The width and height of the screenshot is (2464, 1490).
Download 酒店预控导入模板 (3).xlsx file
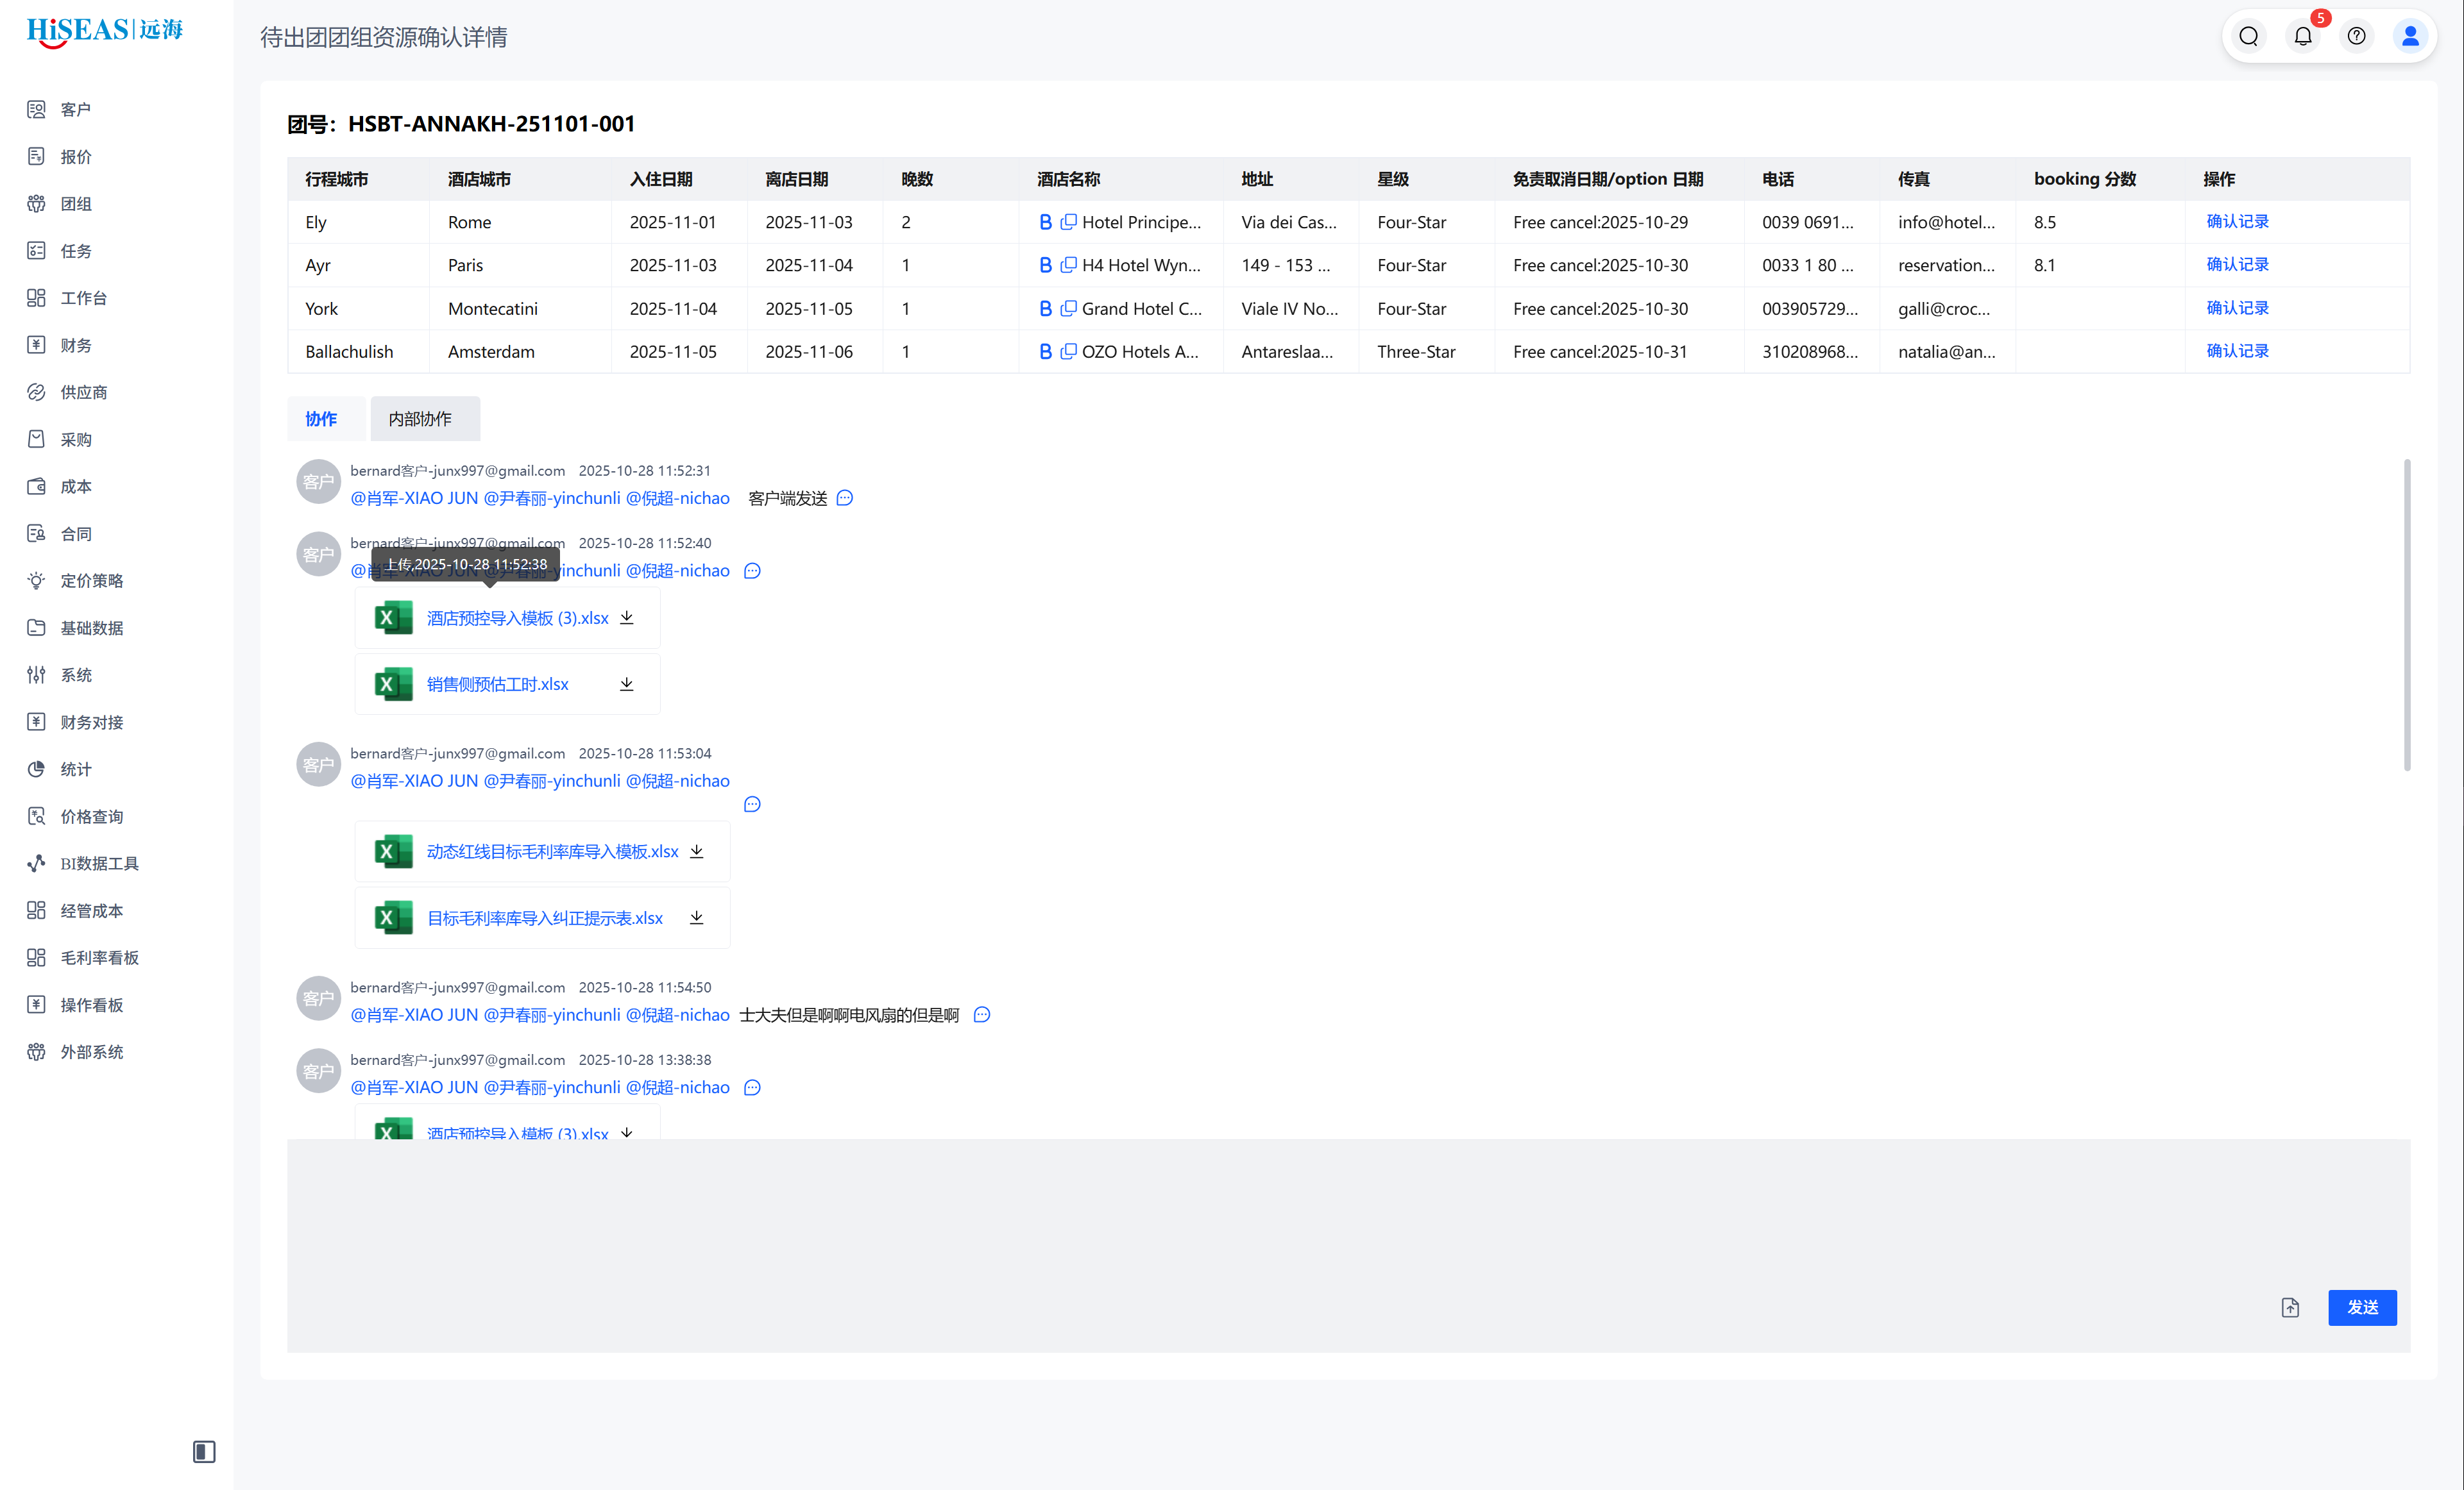[627, 617]
